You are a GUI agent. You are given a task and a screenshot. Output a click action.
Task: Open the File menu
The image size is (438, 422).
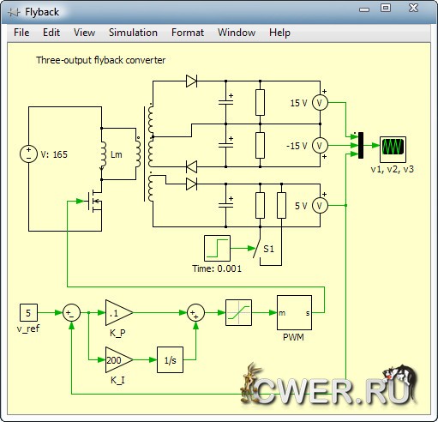point(21,33)
